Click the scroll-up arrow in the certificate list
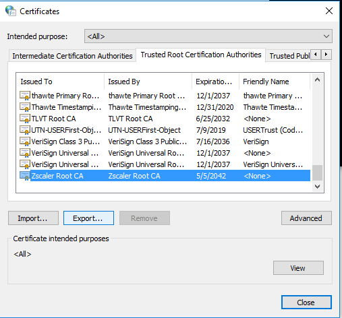 pos(317,79)
